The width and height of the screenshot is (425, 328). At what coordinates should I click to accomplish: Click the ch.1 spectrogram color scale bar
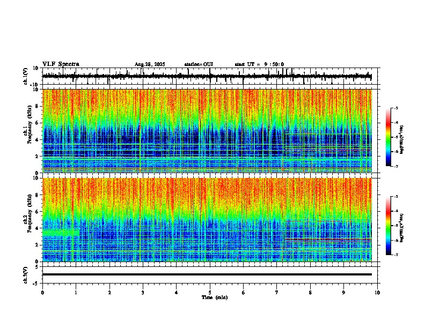point(389,137)
